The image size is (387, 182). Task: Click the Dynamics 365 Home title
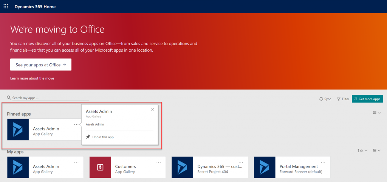(35, 7)
